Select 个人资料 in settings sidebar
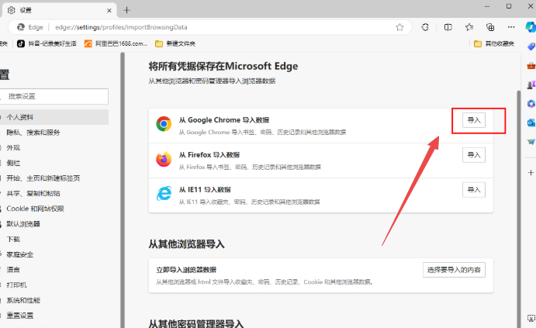The width and height of the screenshot is (536, 328). pyautogui.click(x=54, y=117)
